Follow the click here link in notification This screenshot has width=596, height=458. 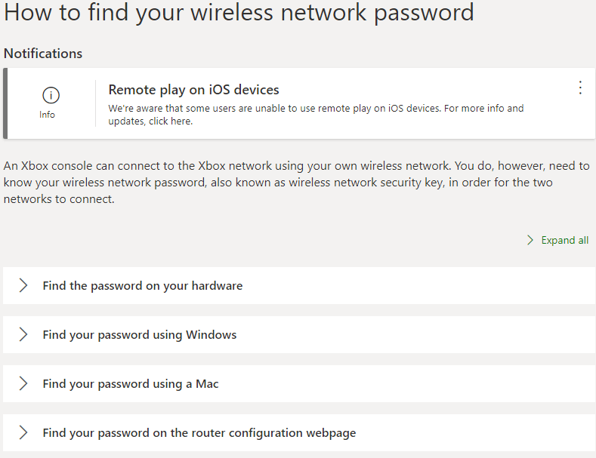[170, 121]
